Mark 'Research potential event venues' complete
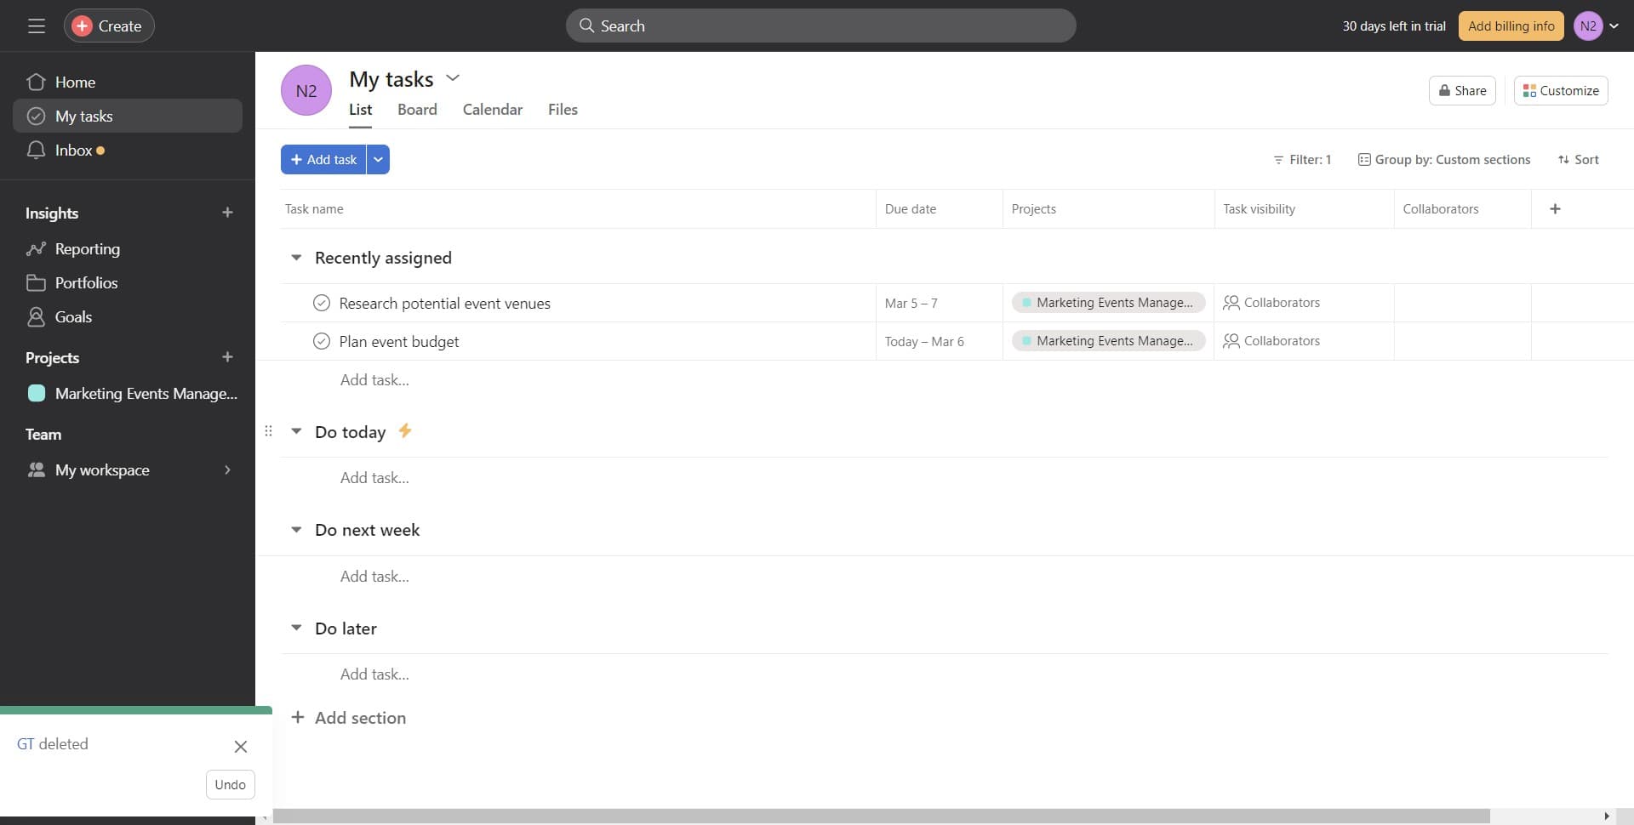 point(321,302)
